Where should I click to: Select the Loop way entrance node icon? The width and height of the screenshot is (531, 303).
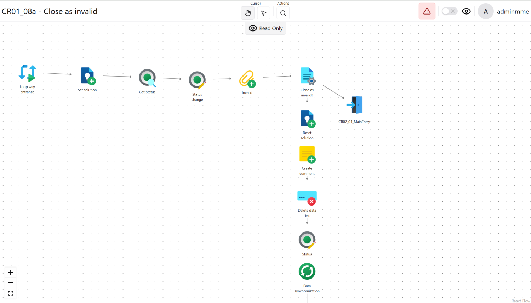pos(27,73)
